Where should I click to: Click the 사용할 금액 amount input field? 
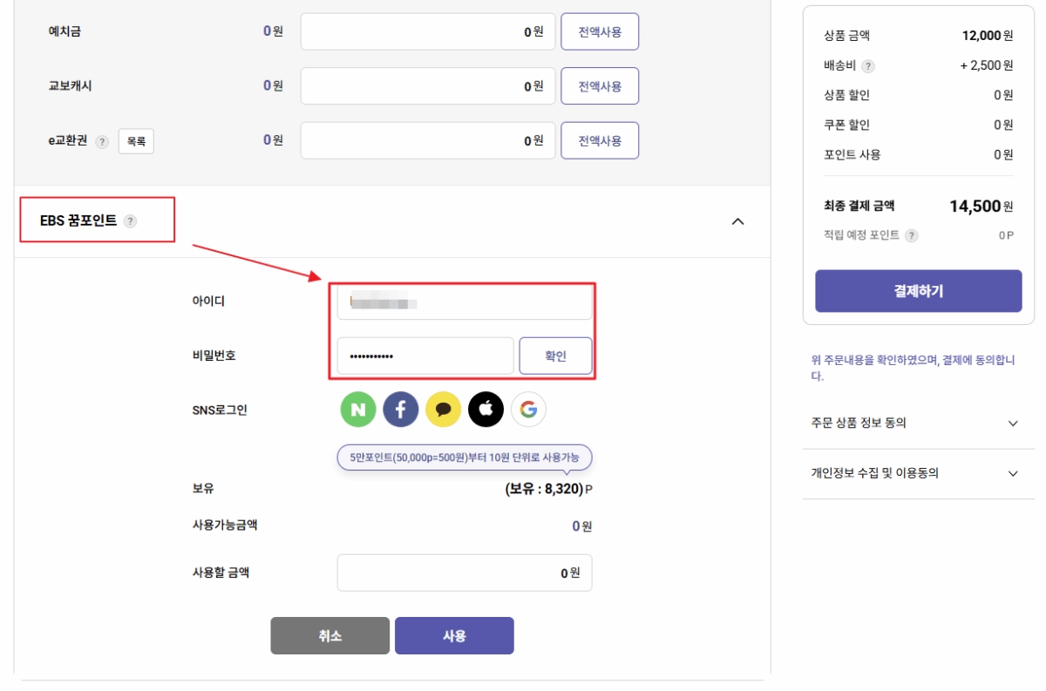[465, 572]
